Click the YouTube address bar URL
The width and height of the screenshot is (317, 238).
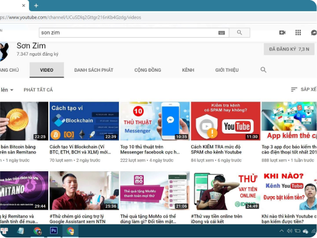click(71, 17)
